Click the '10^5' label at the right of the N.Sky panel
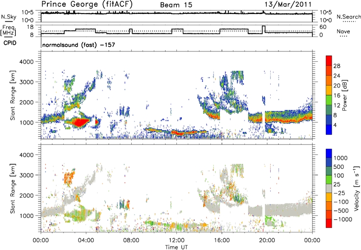 [x=326, y=13]
